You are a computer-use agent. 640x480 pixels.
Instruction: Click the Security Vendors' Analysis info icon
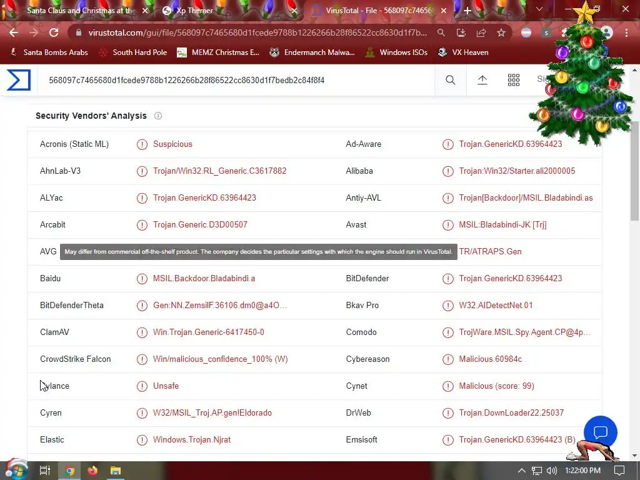coord(158,116)
